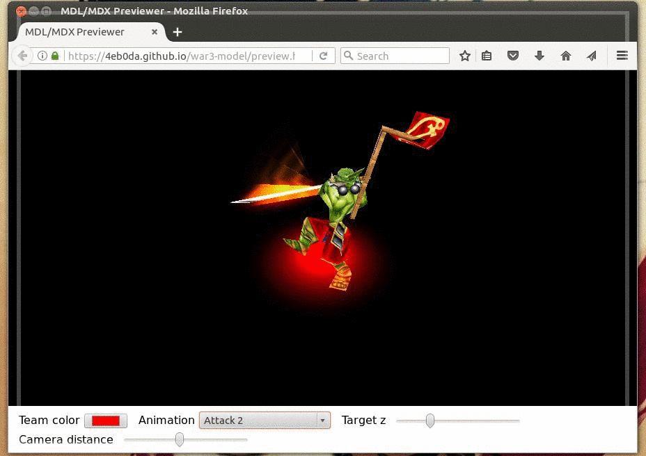Open a new tab with the plus button
The image size is (646, 456).
click(177, 32)
